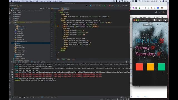The width and height of the screenshot is (178, 100).
Task: Open Project panel settings gear
Action: 46,8
